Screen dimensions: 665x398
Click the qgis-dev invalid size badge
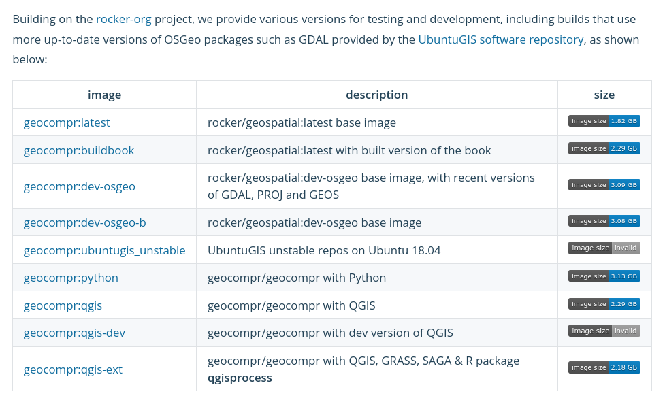tap(604, 331)
